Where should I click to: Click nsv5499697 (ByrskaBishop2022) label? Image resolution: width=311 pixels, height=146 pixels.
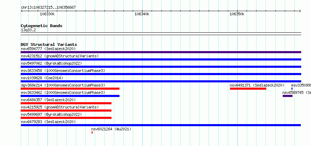click(x=51, y=114)
